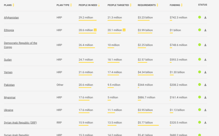Image resolution: width=219 pixels, height=136 pixels.
Task: Download the Syrian Arab Republic (3RP) plan
Action: pos(205,123)
